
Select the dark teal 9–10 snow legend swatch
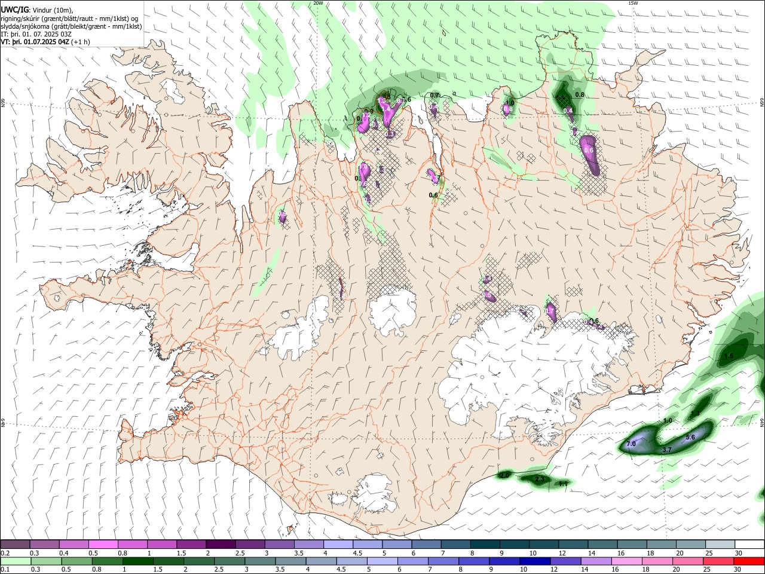point(514,544)
